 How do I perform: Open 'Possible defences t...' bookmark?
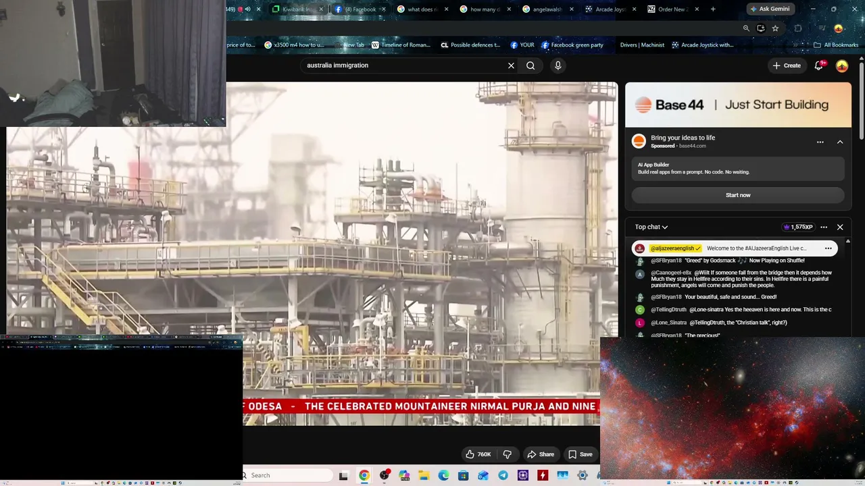pos(470,45)
